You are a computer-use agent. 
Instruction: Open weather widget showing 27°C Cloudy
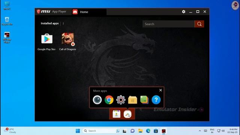10,131
